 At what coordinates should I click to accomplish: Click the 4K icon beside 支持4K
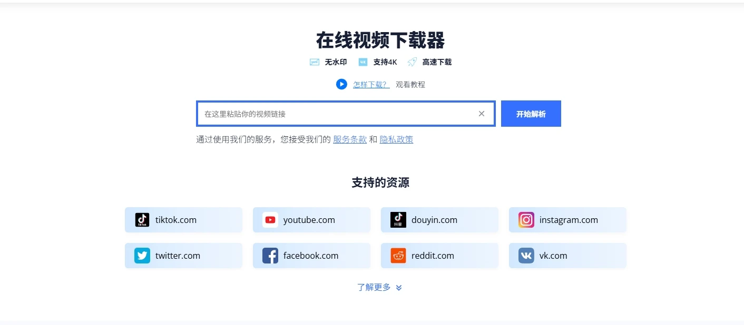pos(363,62)
